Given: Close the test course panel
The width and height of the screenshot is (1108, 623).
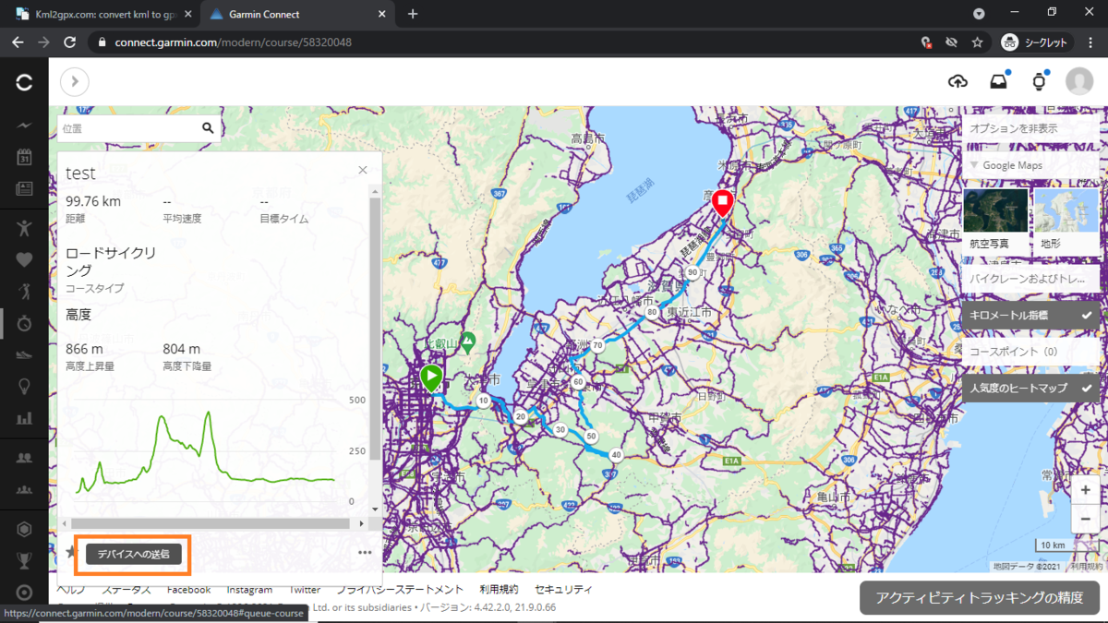Looking at the screenshot, I should coord(363,170).
